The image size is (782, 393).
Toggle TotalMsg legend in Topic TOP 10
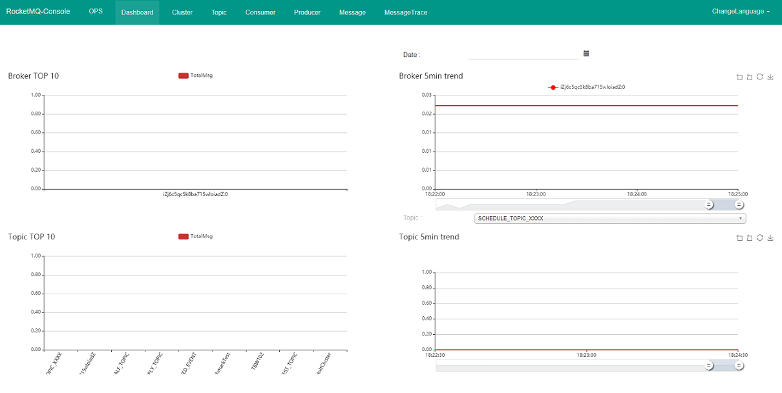click(195, 236)
